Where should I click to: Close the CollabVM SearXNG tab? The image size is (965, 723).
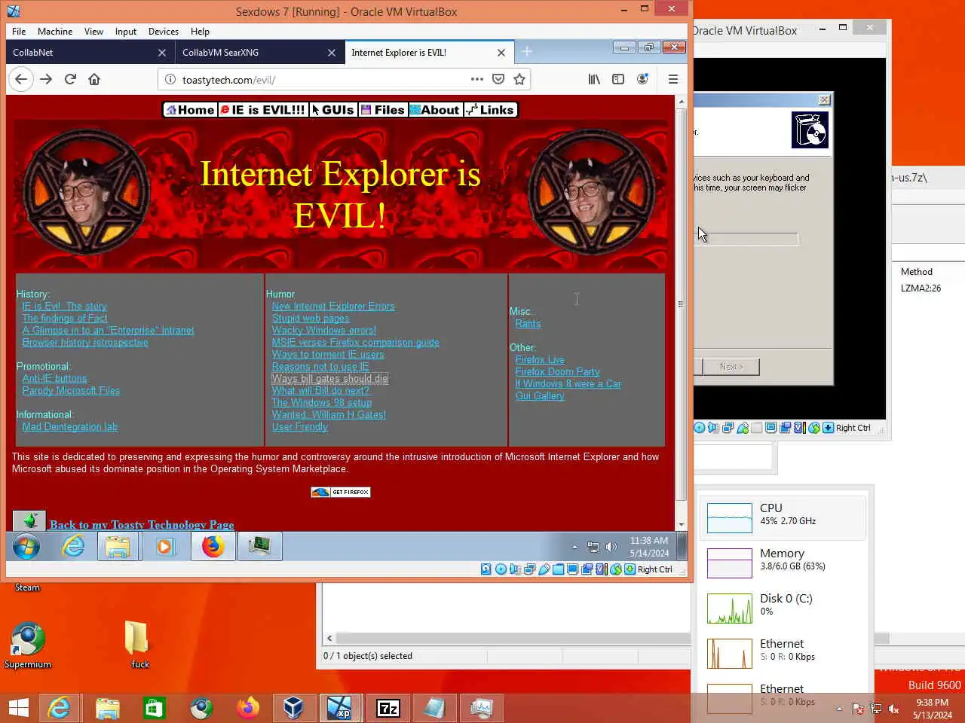(332, 53)
